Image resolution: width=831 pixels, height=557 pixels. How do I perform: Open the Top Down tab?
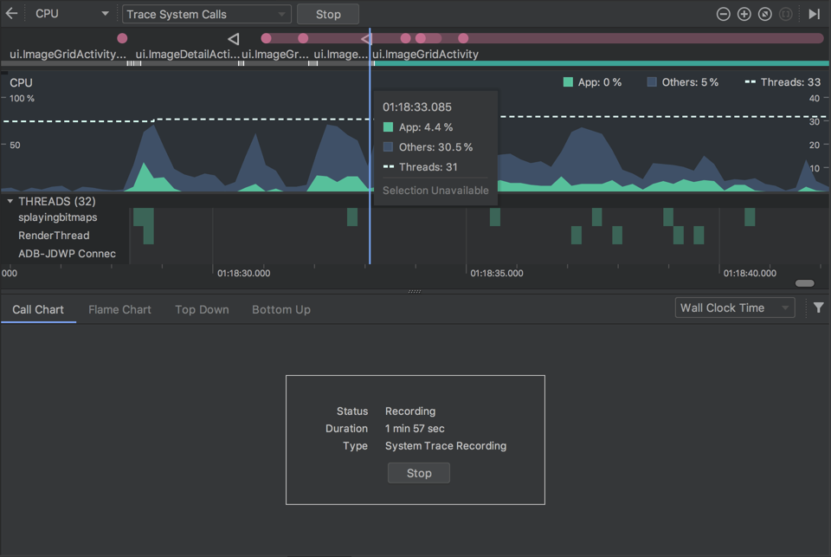pyautogui.click(x=202, y=310)
